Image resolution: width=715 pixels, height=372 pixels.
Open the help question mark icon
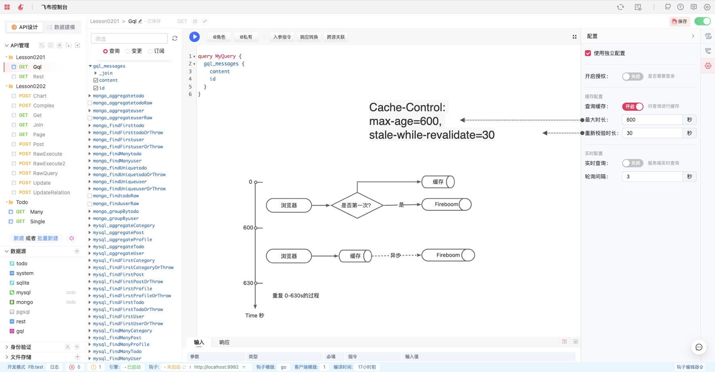(x=681, y=7)
